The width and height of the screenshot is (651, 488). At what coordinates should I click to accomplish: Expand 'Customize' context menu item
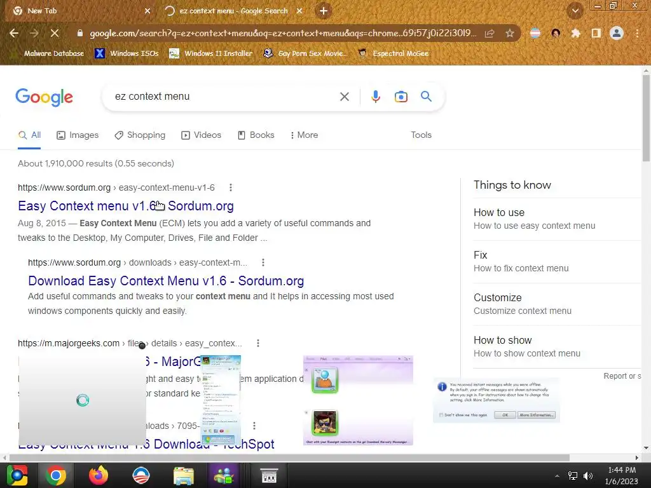point(556,304)
